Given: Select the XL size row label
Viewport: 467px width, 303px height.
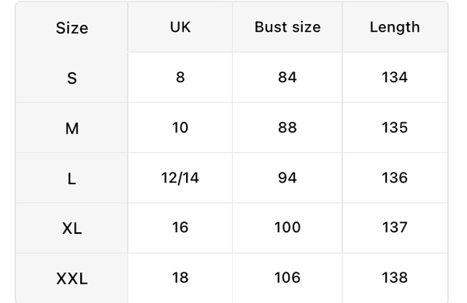Looking at the screenshot, I should coord(72,228).
